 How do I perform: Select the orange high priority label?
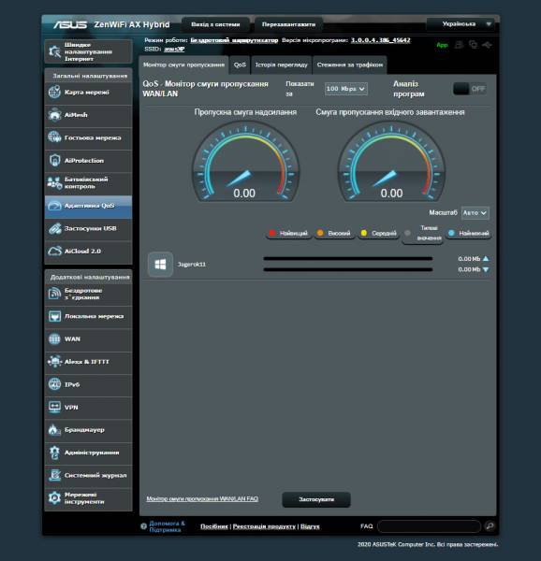point(335,233)
